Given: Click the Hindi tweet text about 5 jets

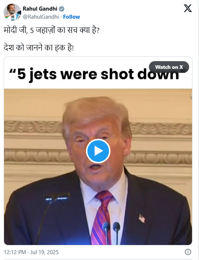Looking at the screenshot, I should point(52,30).
